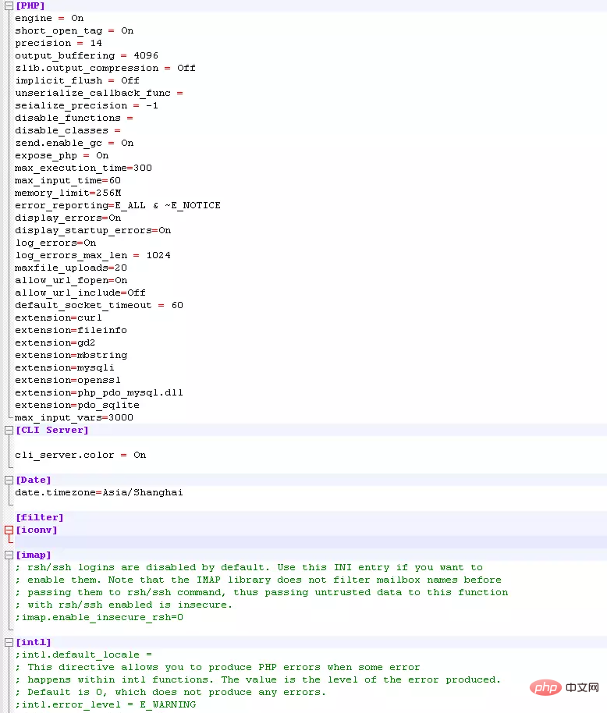Click the extension=curl line
Screen dimensions: 607x713
[59, 317]
